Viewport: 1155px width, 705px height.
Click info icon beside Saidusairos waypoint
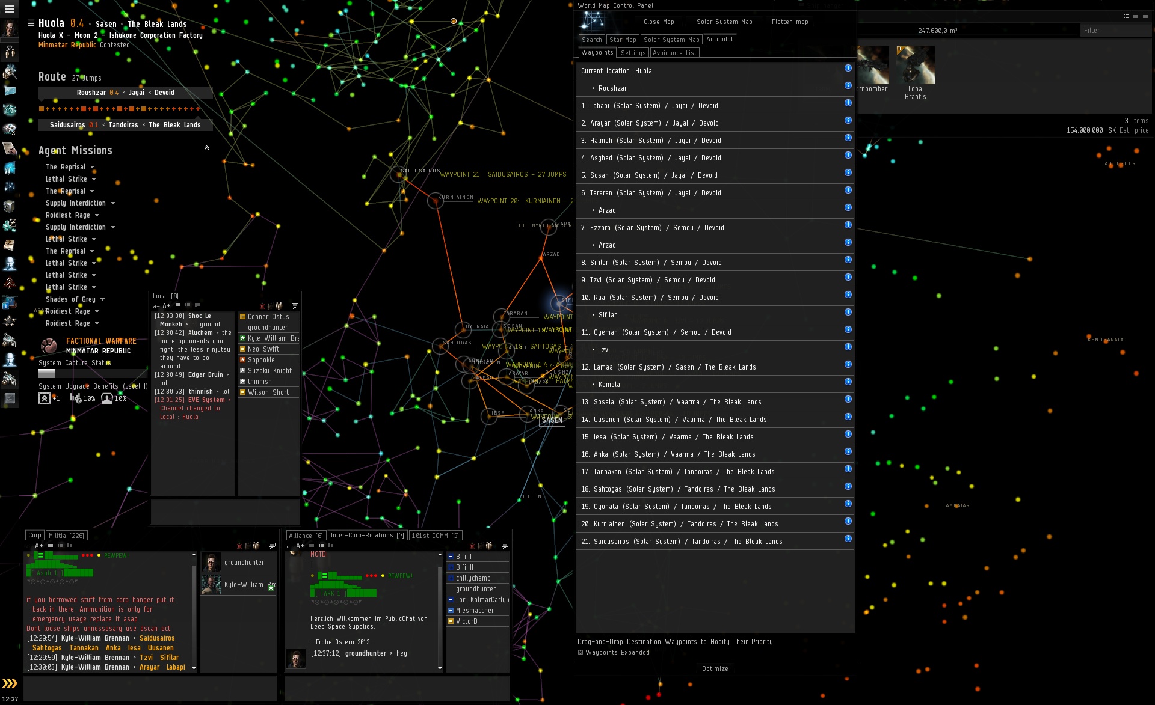[848, 539]
